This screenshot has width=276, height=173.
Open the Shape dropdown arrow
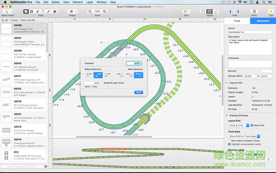coord(76,12)
